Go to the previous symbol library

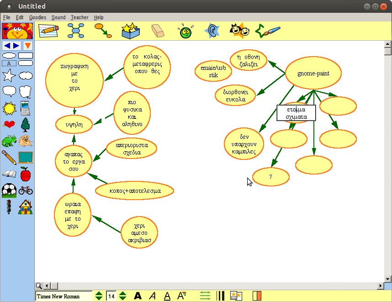point(7,46)
